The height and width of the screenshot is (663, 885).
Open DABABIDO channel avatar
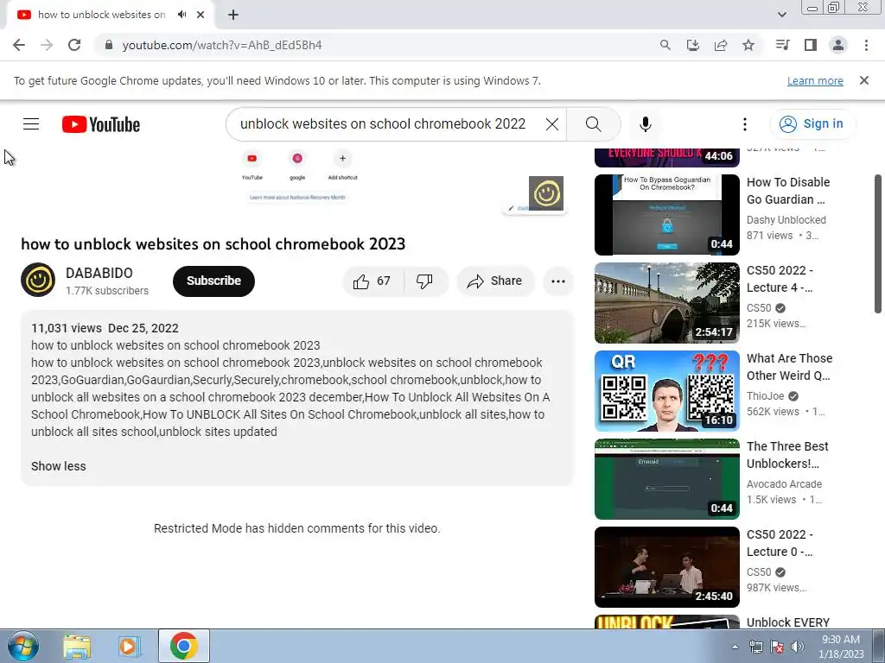[x=38, y=281]
